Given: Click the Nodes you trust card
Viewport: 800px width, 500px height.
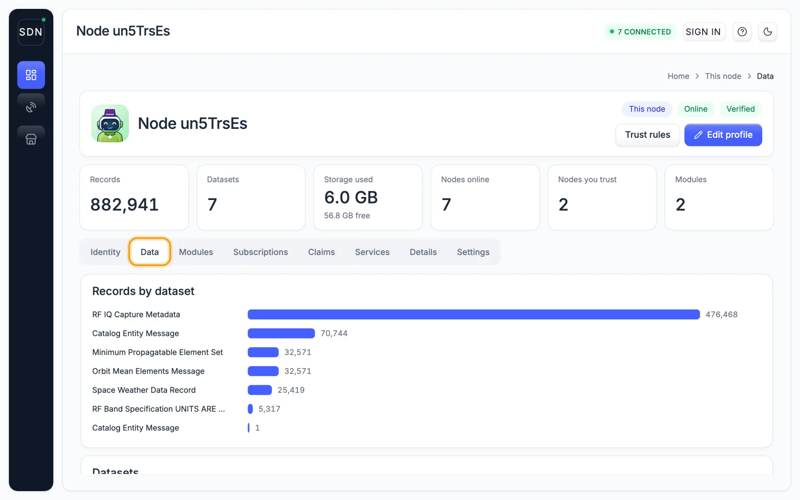Looking at the screenshot, I should tap(602, 198).
